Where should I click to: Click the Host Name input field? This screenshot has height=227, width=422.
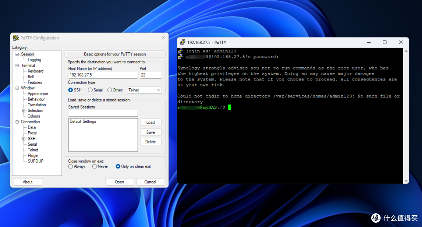[103, 75]
